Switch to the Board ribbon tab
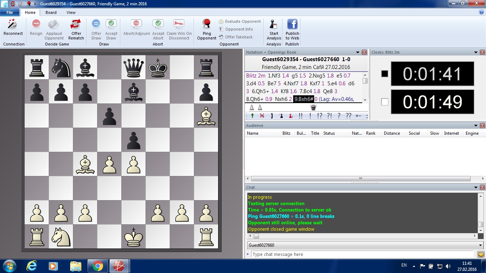486x273 pixels. (51, 12)
